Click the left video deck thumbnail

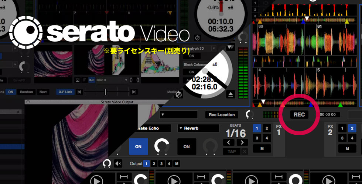point(53,64)
